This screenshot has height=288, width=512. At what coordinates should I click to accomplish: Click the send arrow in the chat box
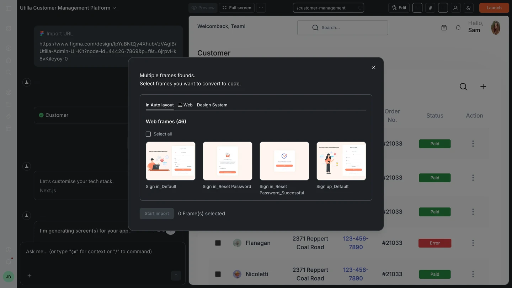tap(176, 275)
